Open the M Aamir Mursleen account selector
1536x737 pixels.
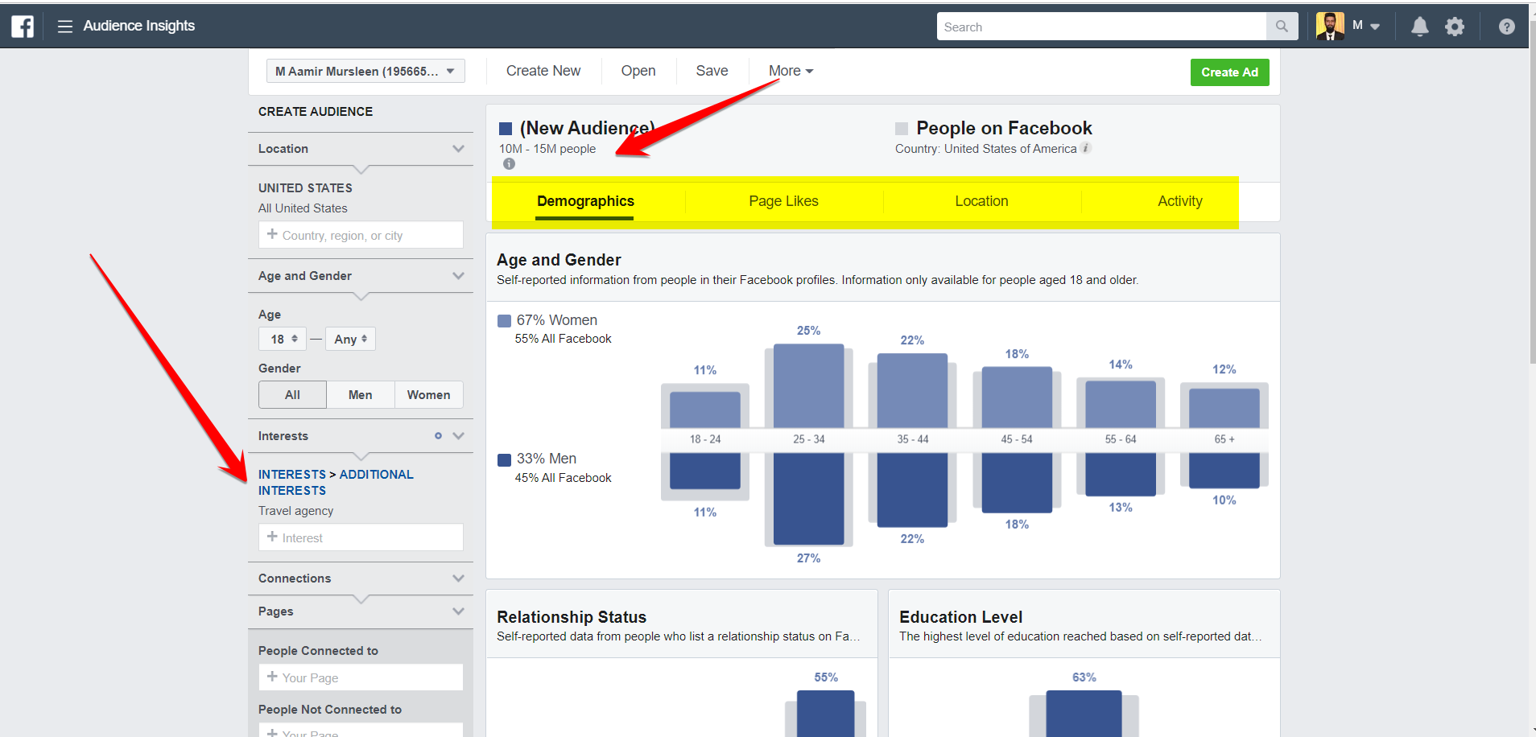(365, 71)
